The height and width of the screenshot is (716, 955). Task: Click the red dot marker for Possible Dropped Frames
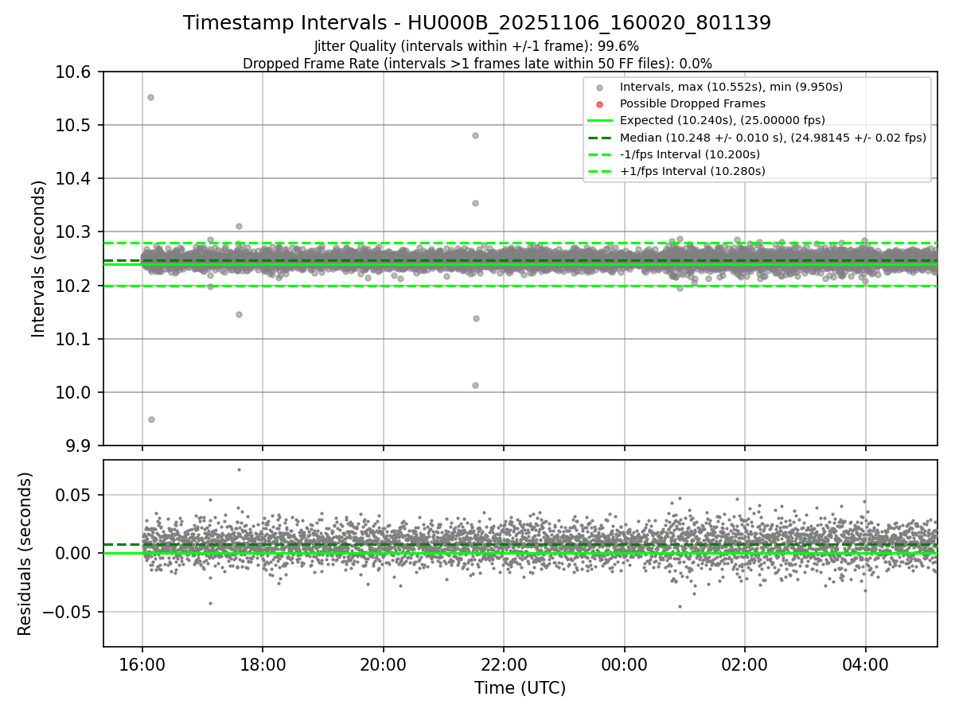600,104
